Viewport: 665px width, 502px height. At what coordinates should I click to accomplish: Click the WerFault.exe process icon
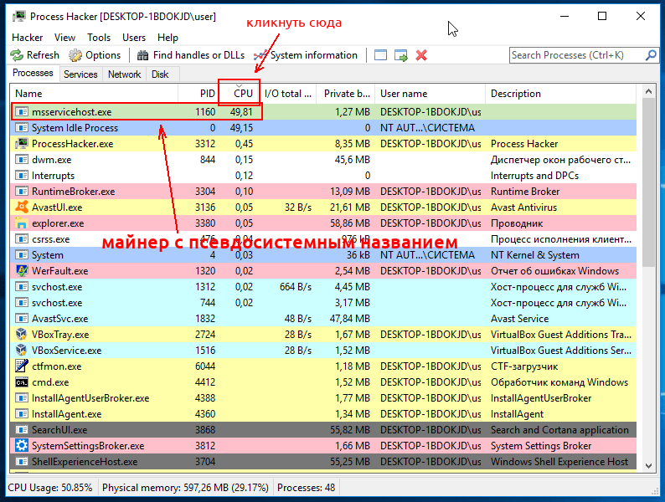[22, 271]
